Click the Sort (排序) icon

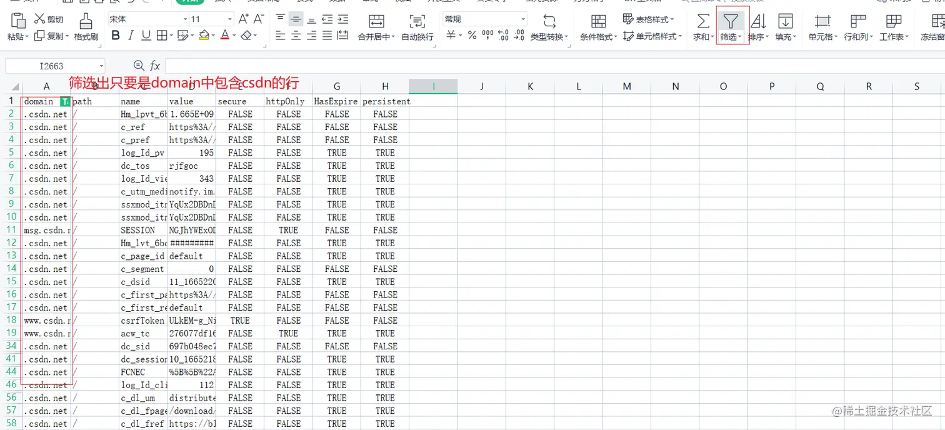pos(758,21)
